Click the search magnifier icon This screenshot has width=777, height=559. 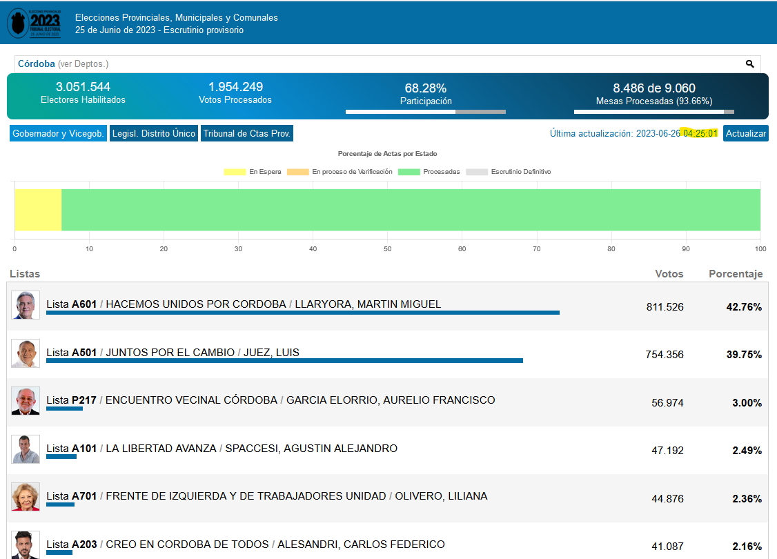[x=750, y=64]
